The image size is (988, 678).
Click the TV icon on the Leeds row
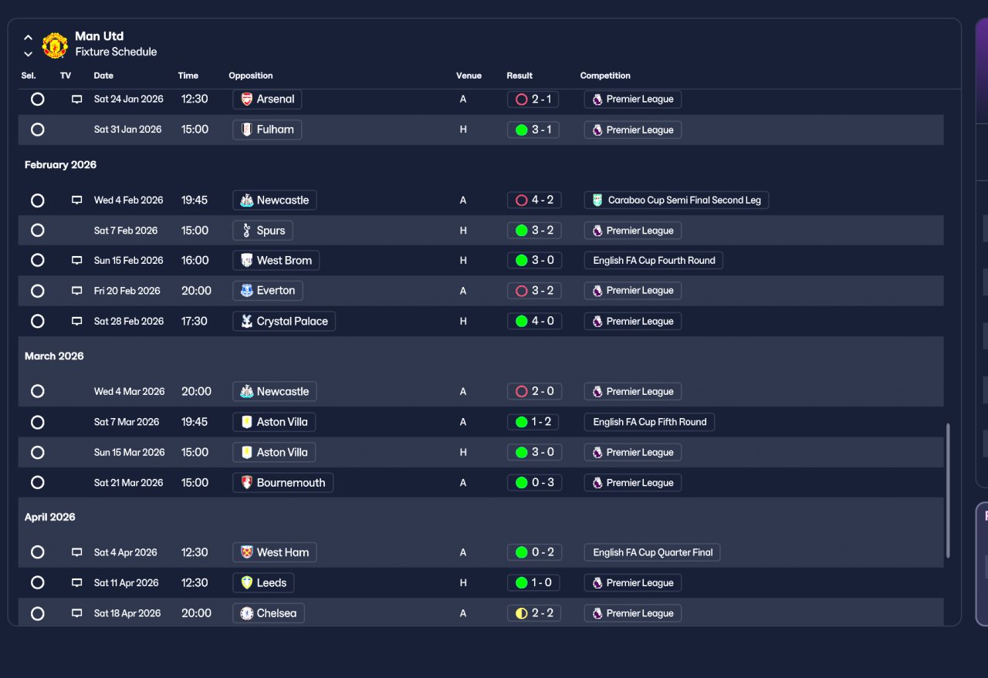(x=76, y=583)
